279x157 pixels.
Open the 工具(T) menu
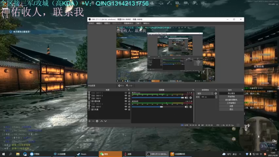click(138, 23)
